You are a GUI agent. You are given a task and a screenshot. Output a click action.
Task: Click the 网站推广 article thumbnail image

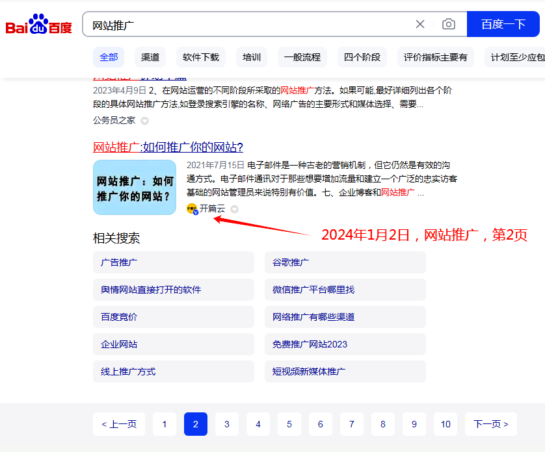135,188
